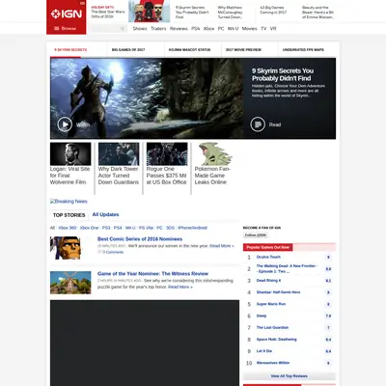
Task: Select the Popular Games Out Now tab
Action: (267, 247)
